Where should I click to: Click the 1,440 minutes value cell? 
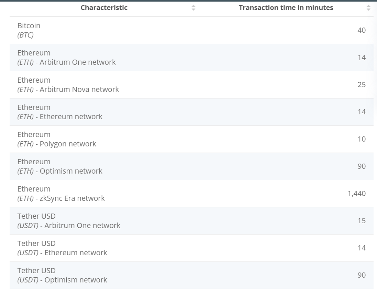pyautogui.click(x=356, y=194)
